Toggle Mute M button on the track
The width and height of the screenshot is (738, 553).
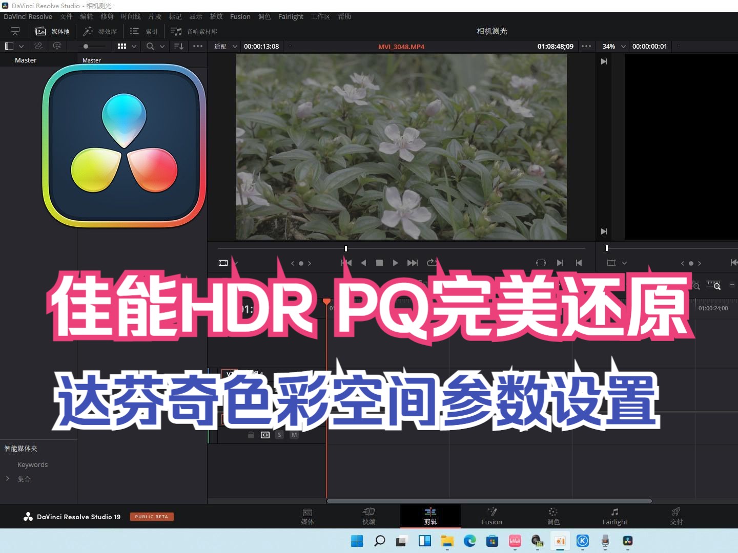pos(294,435)
